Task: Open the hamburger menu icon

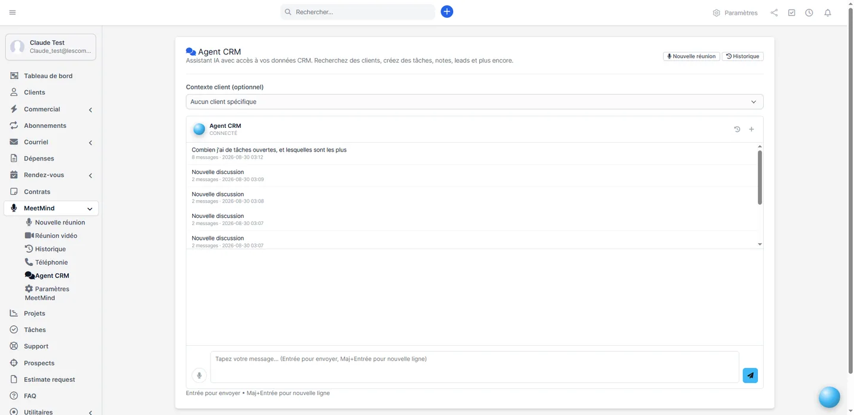Action: pyautogui.click(x=12, y=12)
